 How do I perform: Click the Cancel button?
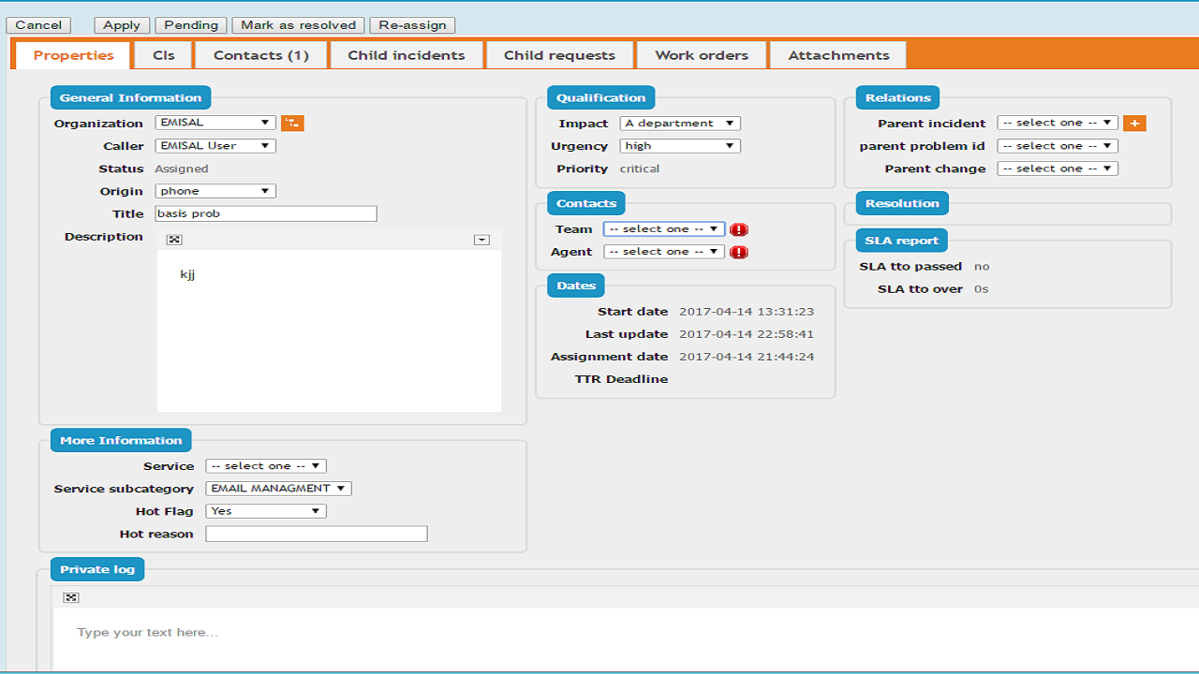[38, 25]
